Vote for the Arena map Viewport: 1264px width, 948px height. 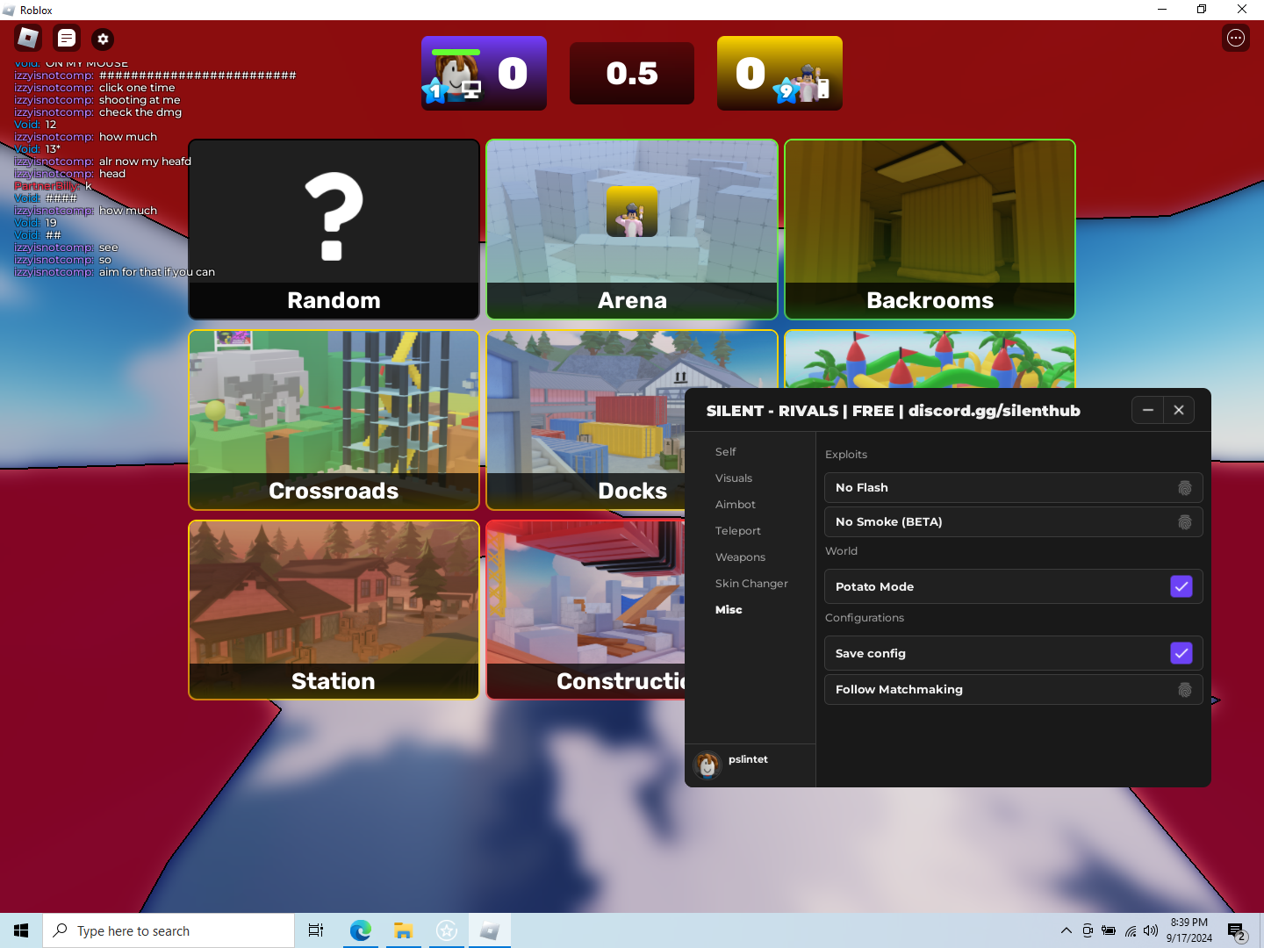pos(632,229)
